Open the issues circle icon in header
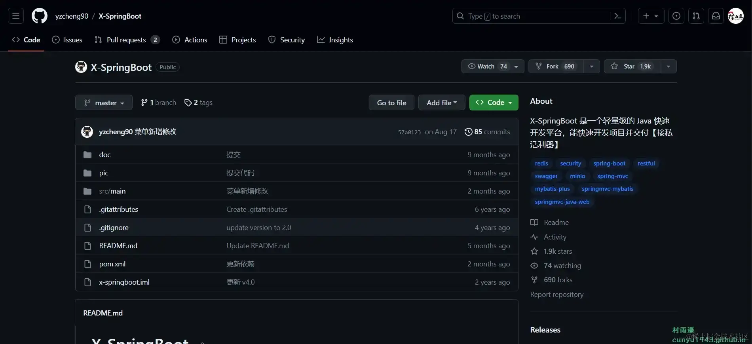752x344 pixels. coord(676,16)
